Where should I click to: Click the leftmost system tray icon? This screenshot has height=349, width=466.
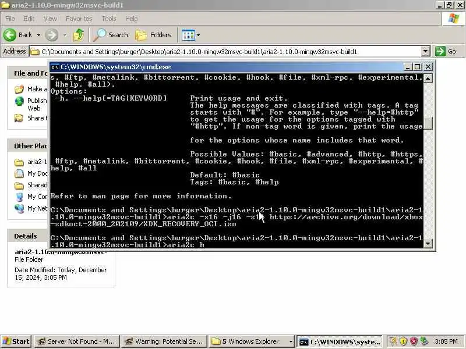(393, 341)
